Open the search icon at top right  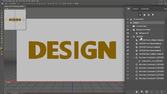[159, 3]
